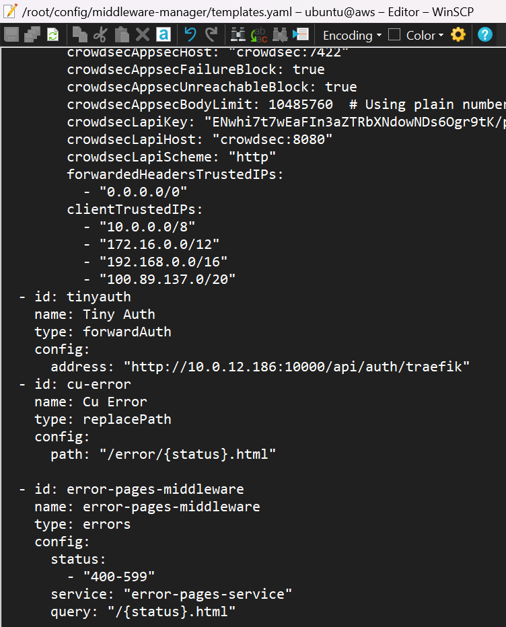The width and height of the screenshot is (506, 627).
Task: Click the Save All icon
Action: 32,35
